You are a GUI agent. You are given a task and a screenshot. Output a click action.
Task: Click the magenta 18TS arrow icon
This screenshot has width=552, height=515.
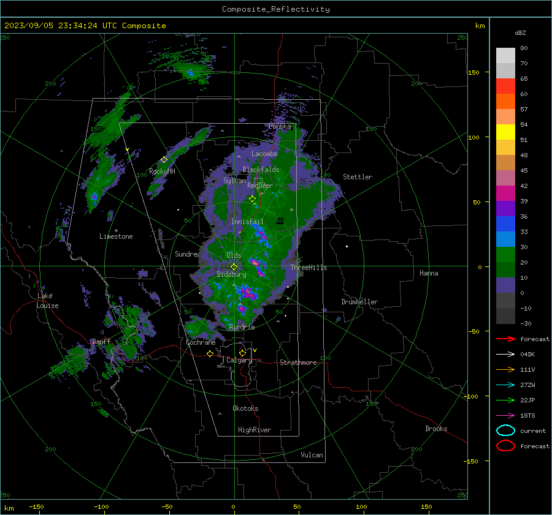point(505,416)
